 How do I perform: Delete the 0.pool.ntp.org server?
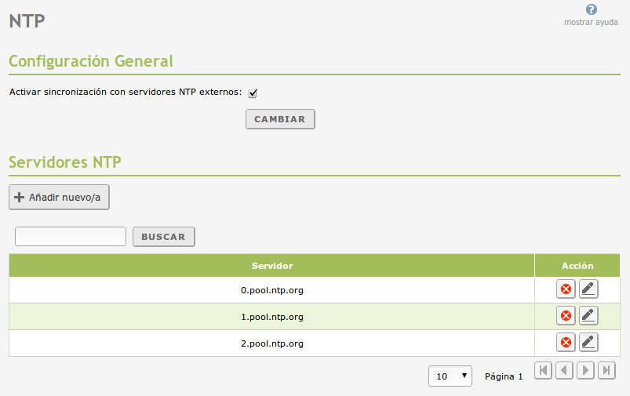(565, 289)
